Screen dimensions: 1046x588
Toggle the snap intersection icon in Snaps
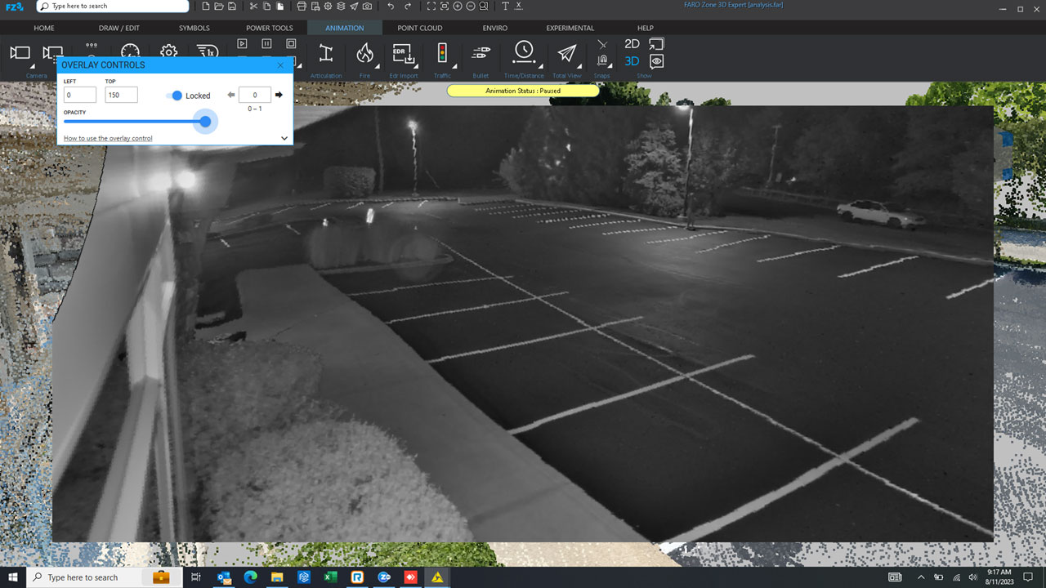[x=602, y=44]
